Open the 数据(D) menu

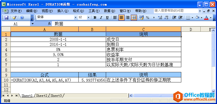(110, 11)
